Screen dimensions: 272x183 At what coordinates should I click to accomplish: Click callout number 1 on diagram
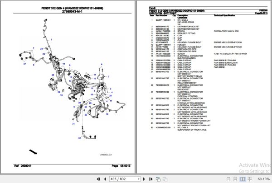tap(51, 40)
